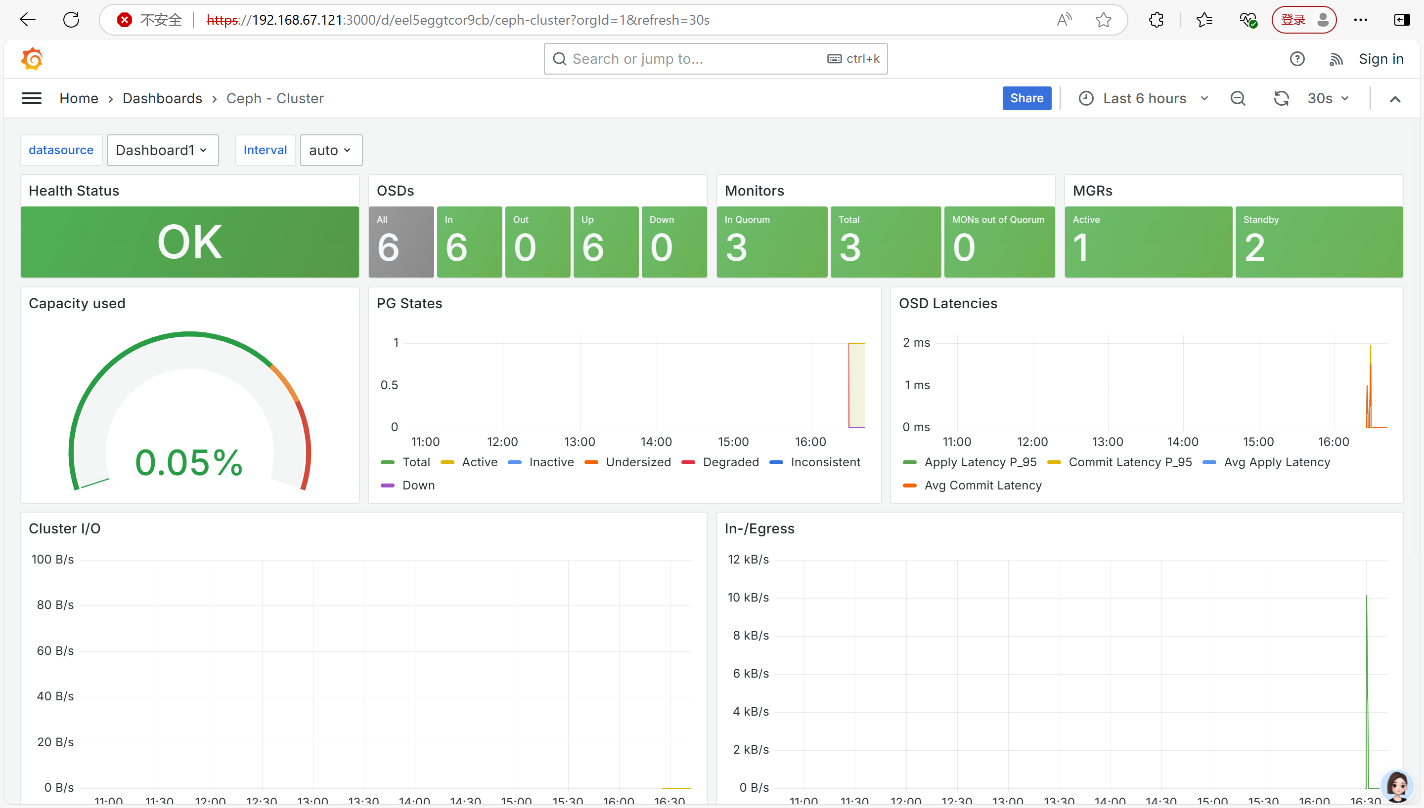The width and height of the screenshot is (1424, 808).
Task: Go to Home breadcrumb
Action: pos(79,98)
